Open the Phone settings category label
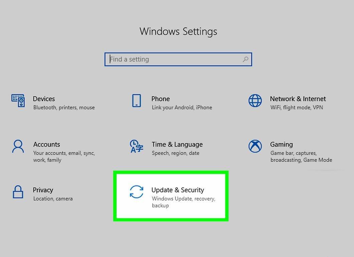 [161, 99]
